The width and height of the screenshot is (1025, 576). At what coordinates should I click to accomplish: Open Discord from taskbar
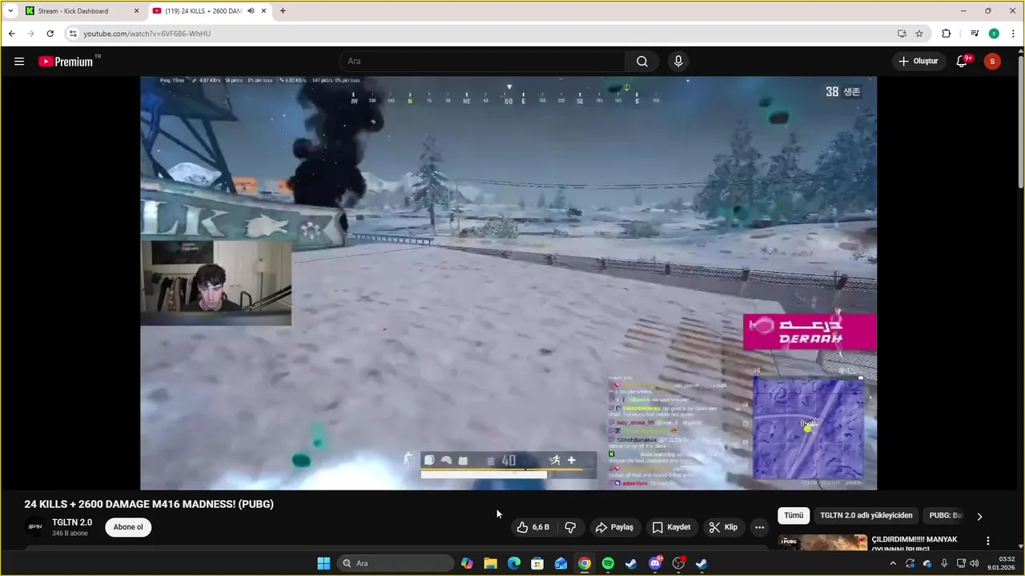(655, 563)
